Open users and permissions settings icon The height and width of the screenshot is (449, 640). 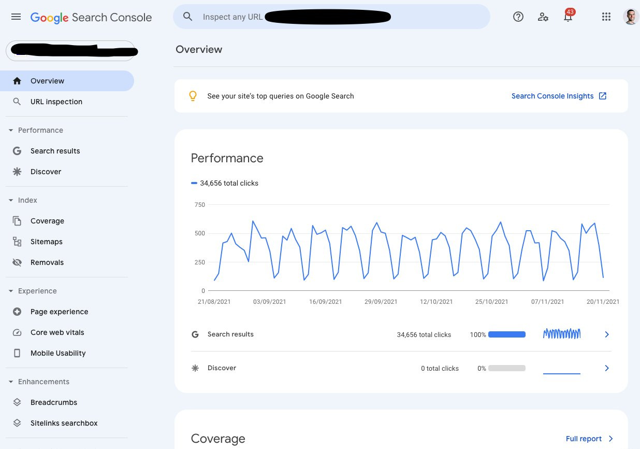click(543, 17)
